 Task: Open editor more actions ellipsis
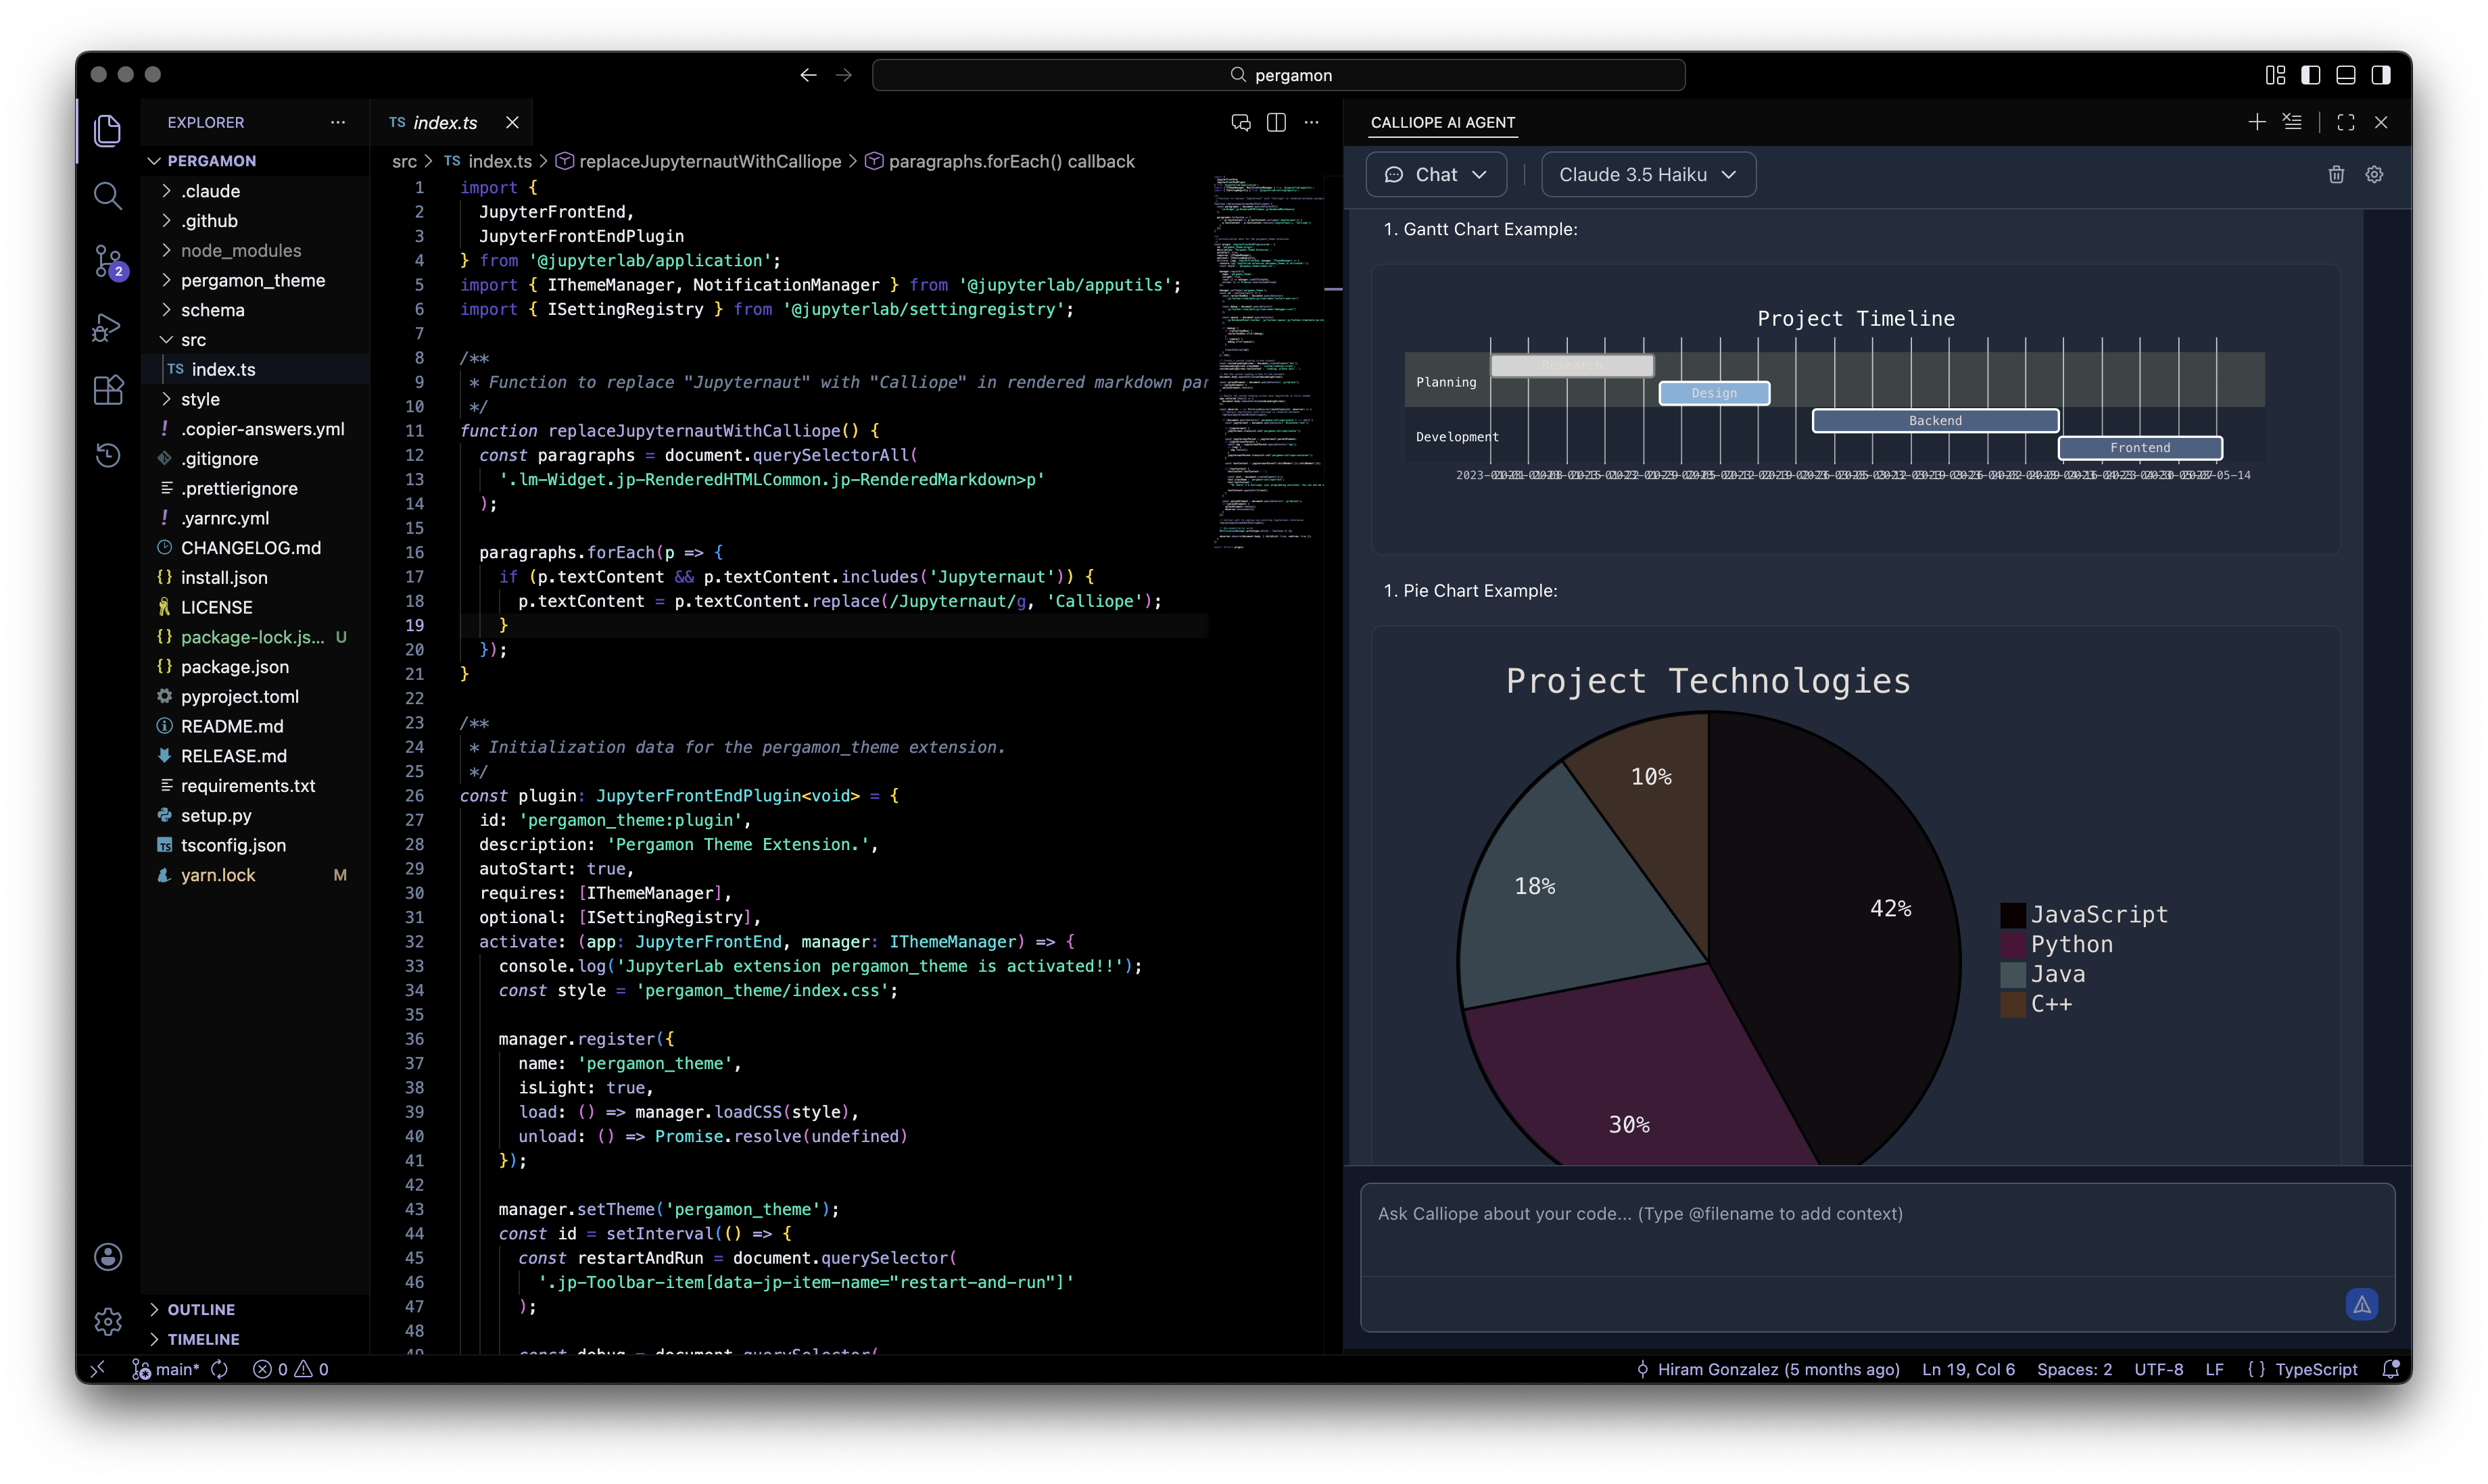pos(1312,122)
